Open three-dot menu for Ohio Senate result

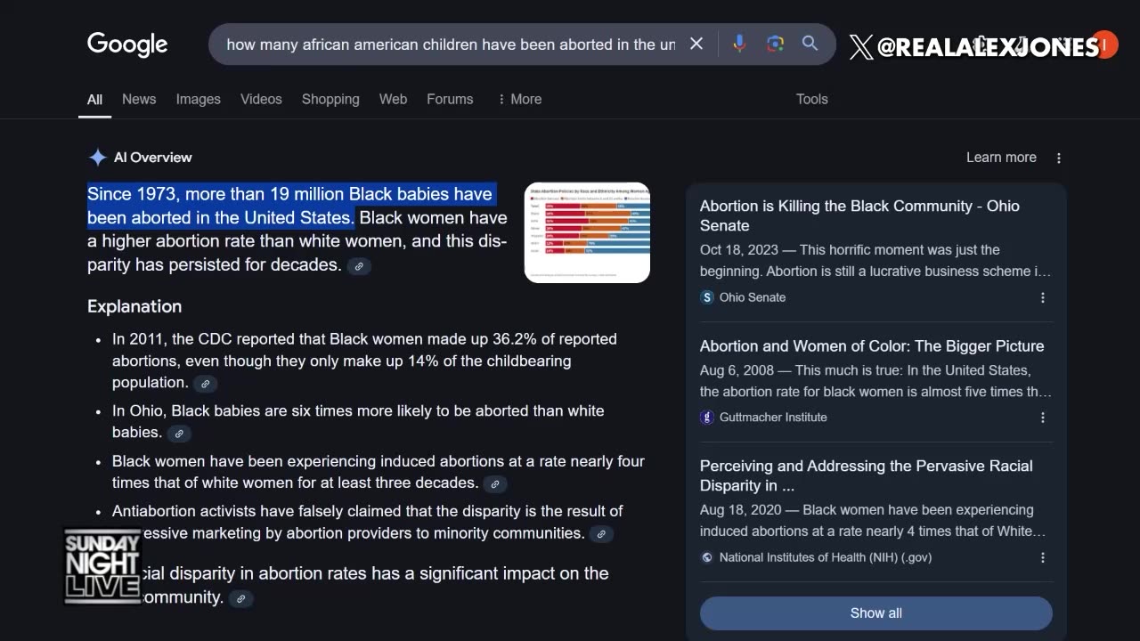[1043, 297]
